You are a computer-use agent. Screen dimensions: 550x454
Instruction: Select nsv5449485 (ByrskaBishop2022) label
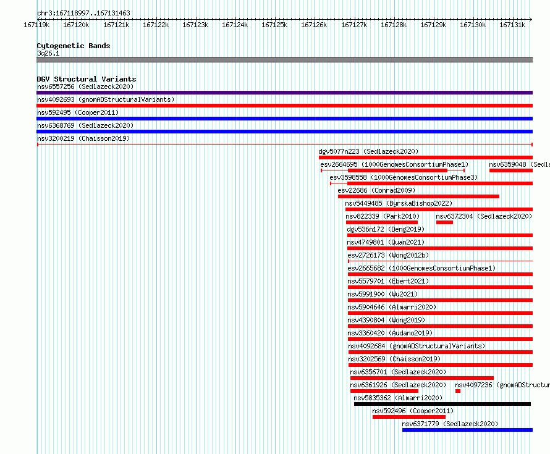[399, 203]
